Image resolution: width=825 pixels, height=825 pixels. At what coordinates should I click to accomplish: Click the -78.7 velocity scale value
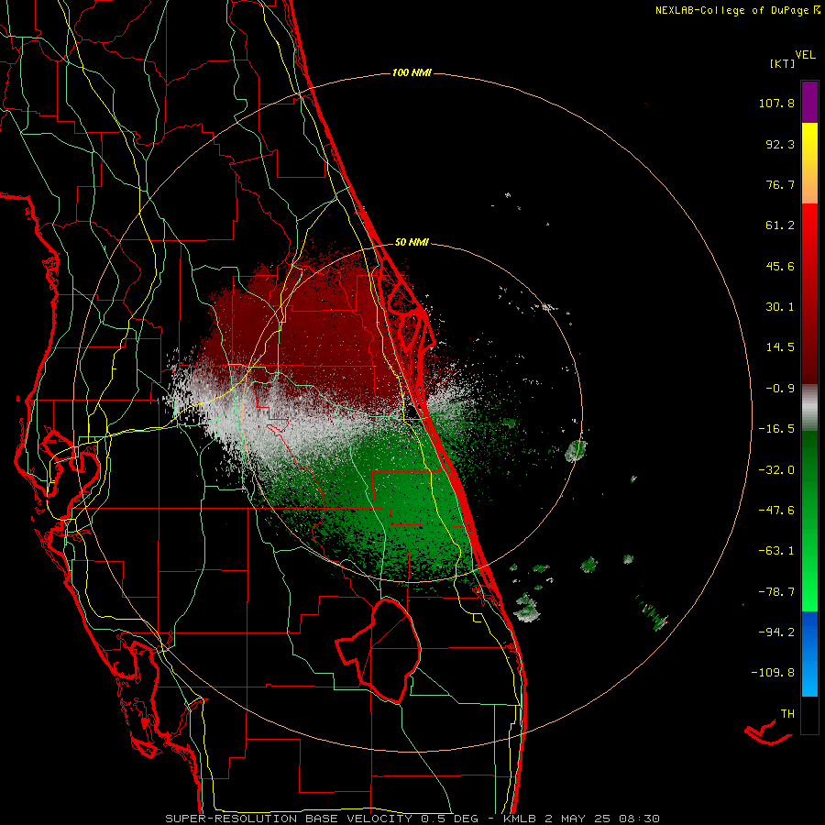(x=776, y=592)
